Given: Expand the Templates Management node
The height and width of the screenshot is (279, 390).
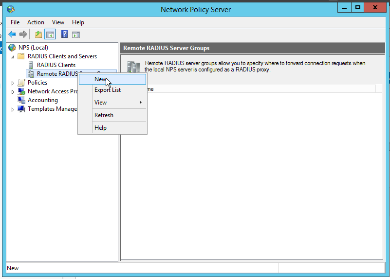Looking at the screenshot, I should coord(13,109).
